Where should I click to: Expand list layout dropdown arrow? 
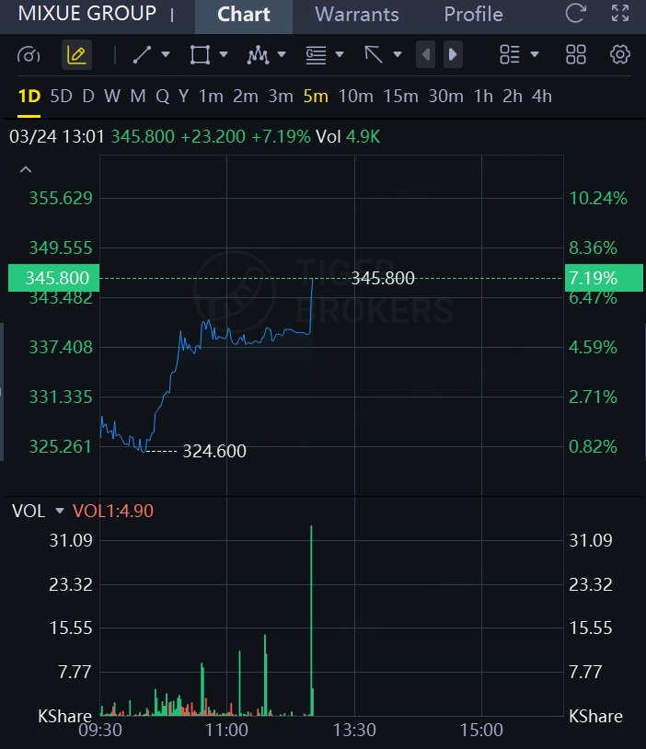[x=535, y=54]
